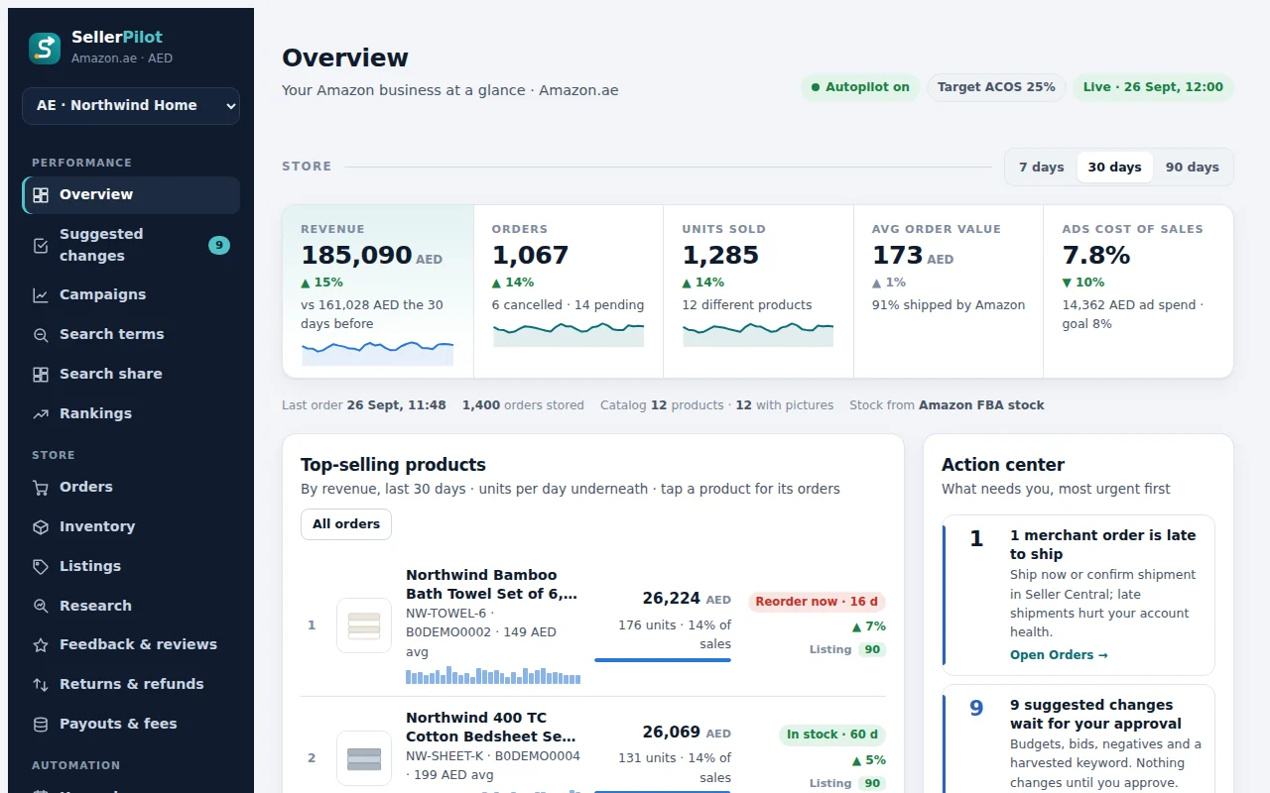Click the SellerPilot logo icon

point(45,48)
